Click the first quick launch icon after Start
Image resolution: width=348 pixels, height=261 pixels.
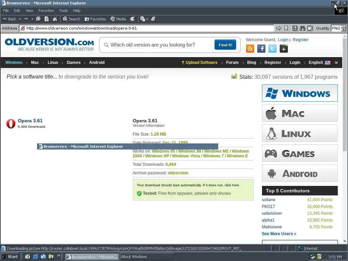coord(28,257)
